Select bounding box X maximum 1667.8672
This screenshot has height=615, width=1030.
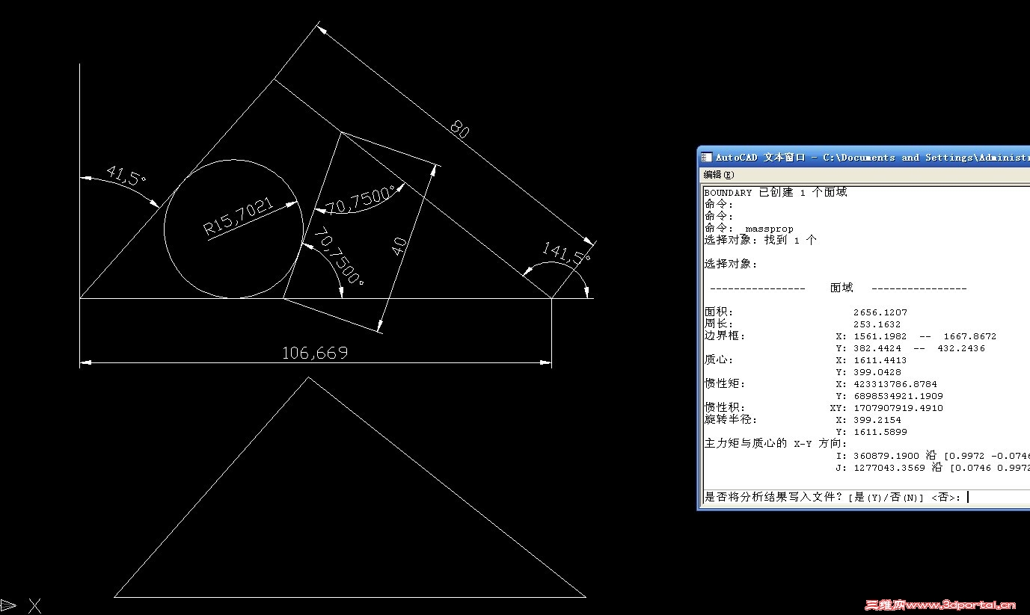tap(969, 336)
